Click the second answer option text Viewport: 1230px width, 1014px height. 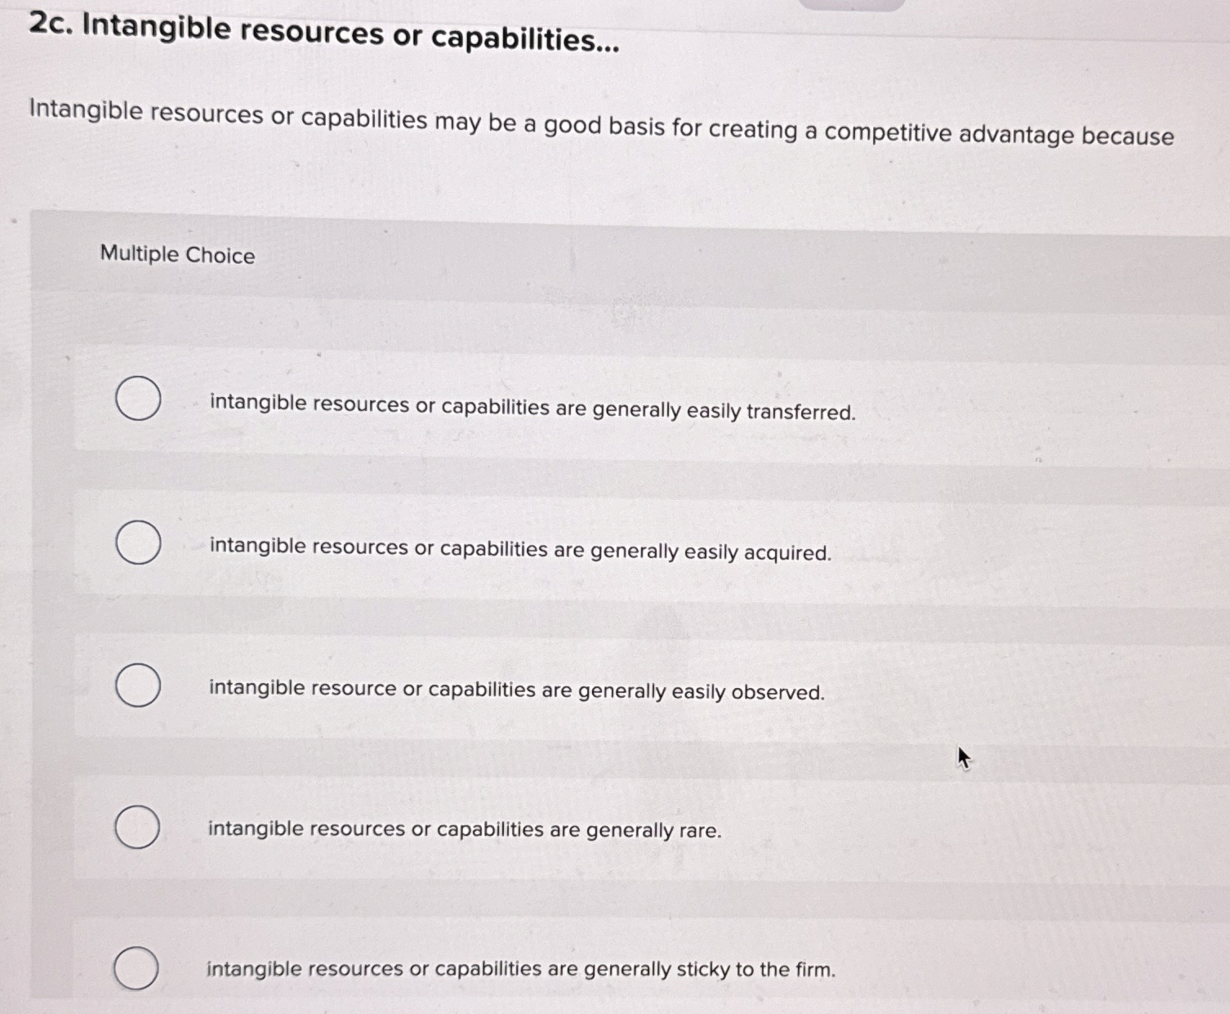(x=519, y=550)
